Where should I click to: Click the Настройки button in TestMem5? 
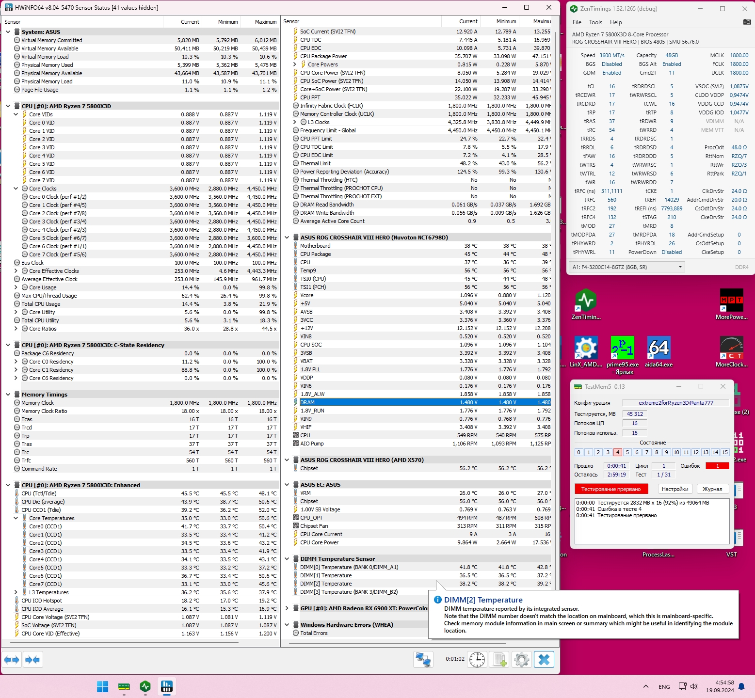[675, 489]
